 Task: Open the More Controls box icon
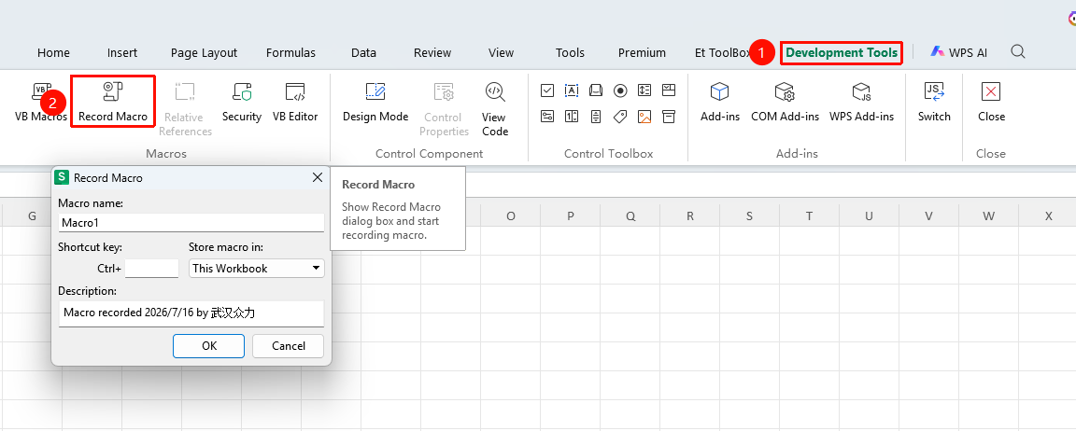tap(669, 117)
